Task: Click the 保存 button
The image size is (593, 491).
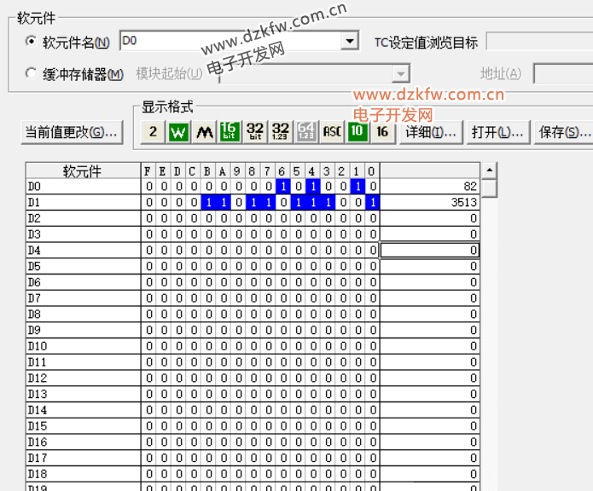Action: pos(564,132)
